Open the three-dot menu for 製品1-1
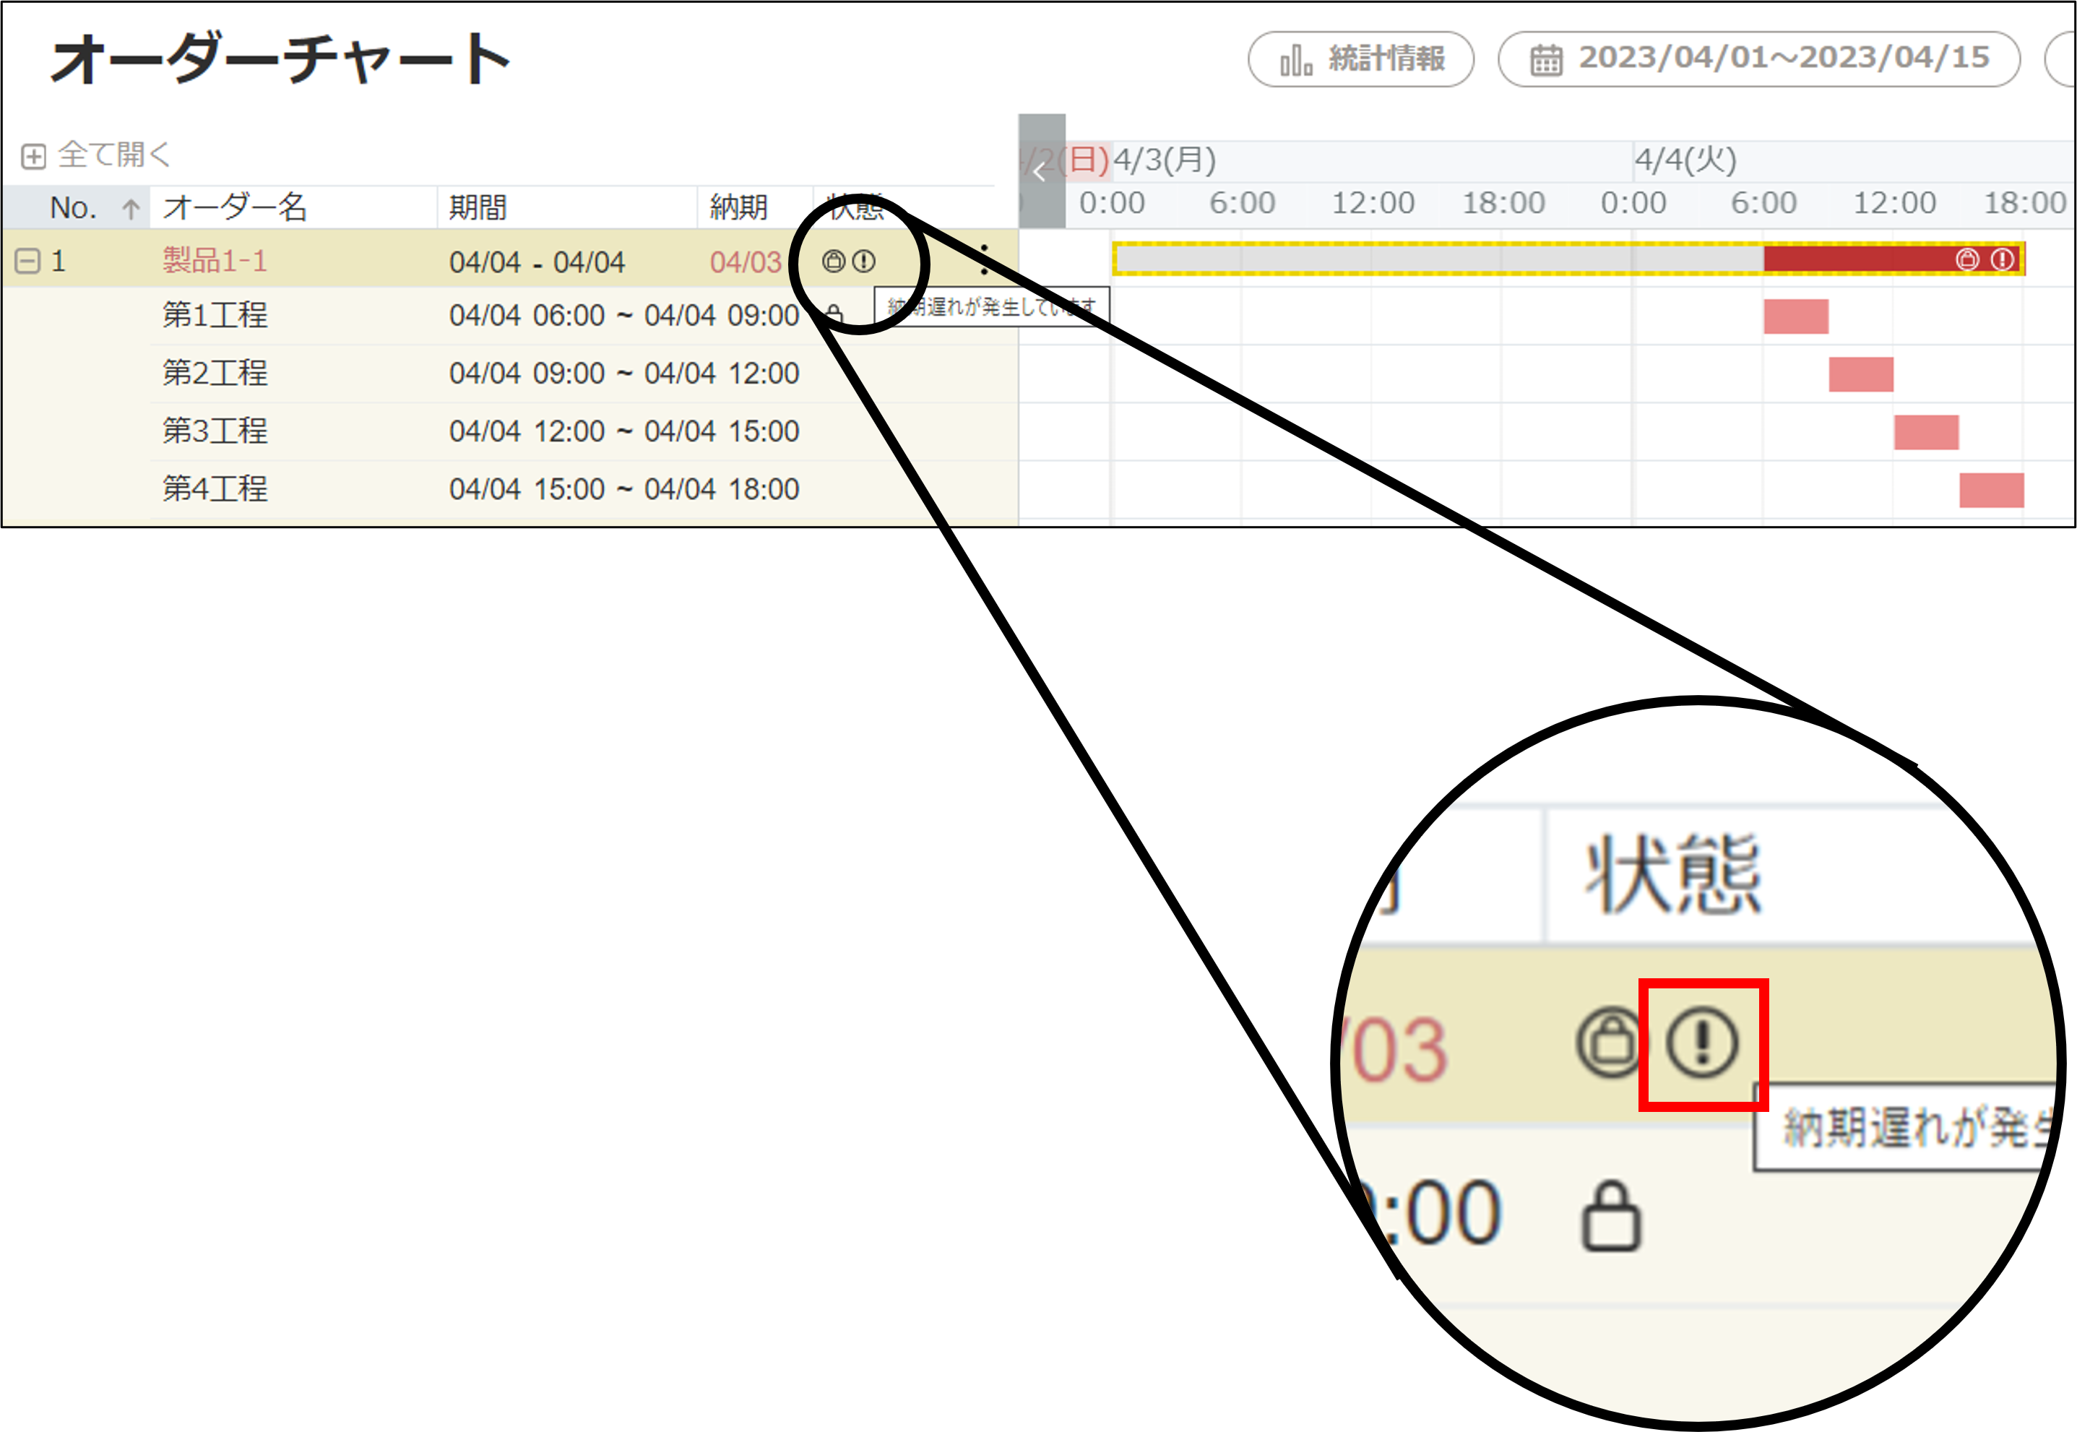Image resolution: width=2077 pixels, height=1432 pixels. (984, 259)
